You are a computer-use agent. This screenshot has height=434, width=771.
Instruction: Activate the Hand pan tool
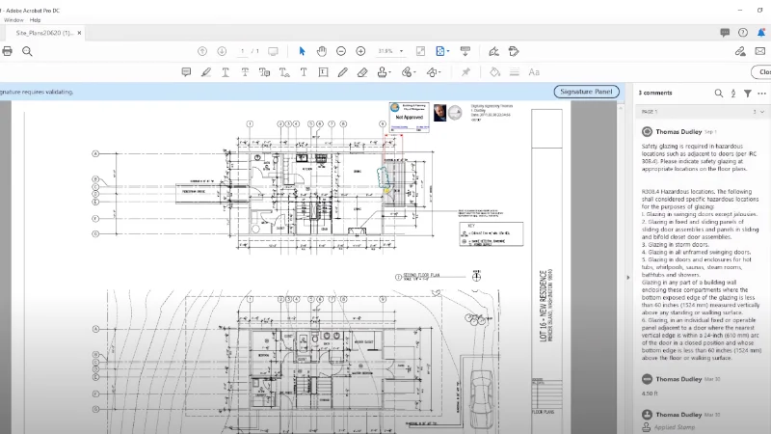pyautogui.click(x=322, y=51)
